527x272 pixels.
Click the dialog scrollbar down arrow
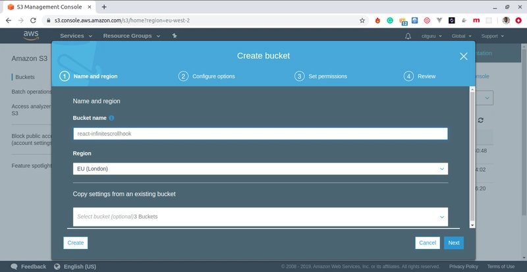[x=472, y=225]
